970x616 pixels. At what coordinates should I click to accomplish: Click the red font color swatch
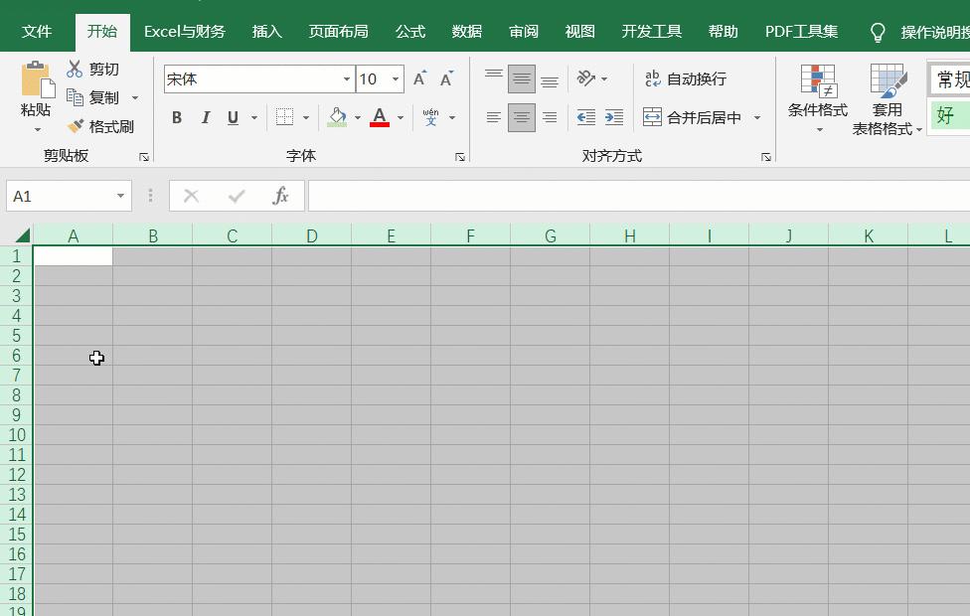(x=379, y=125)
